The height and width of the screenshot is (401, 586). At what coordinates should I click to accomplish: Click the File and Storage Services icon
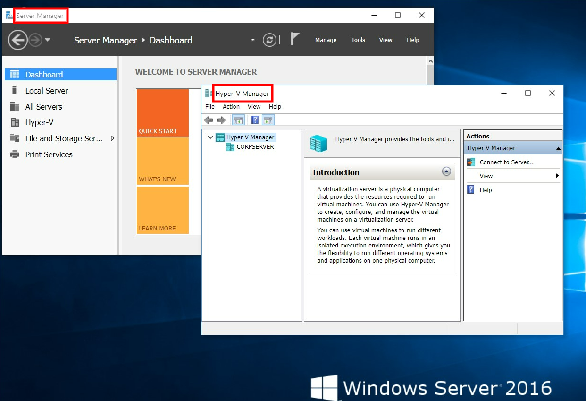pos(15,138)
